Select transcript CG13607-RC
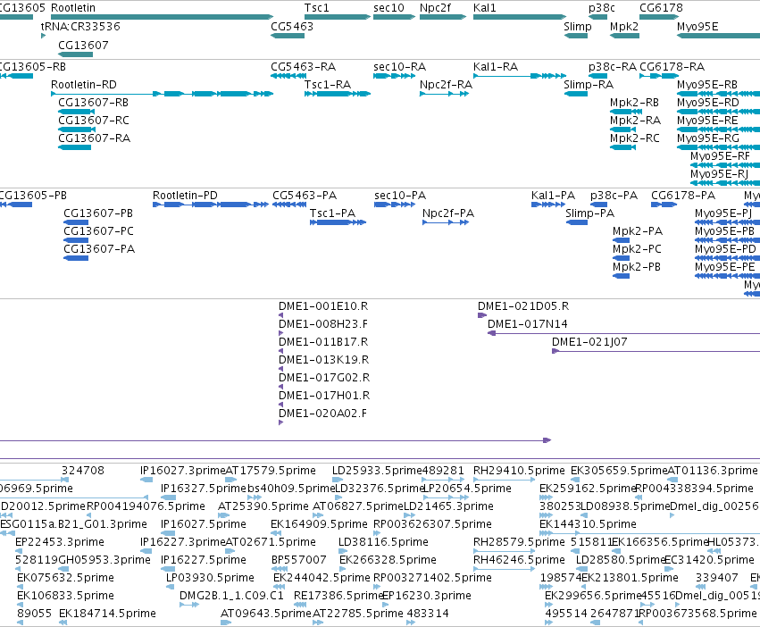The image size is (760, 627). pos(94,121)
